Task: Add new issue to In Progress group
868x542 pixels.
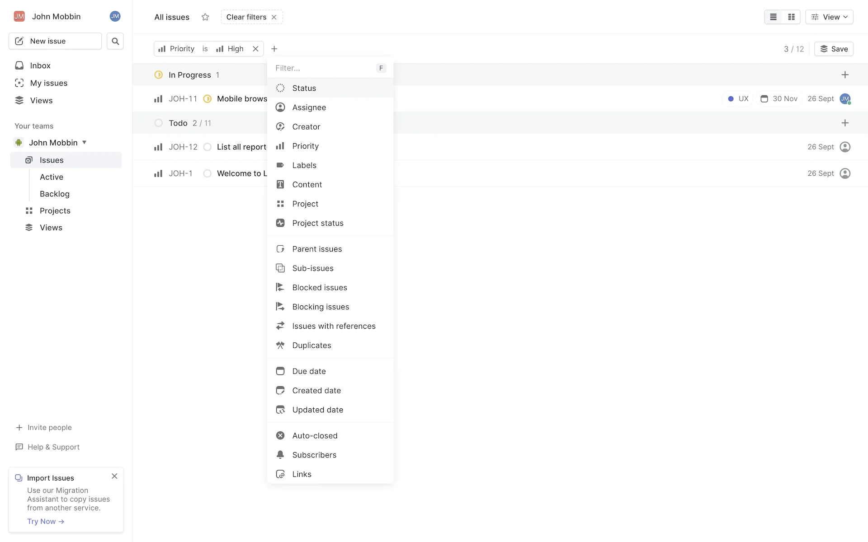Action: [x=844, y=75]
